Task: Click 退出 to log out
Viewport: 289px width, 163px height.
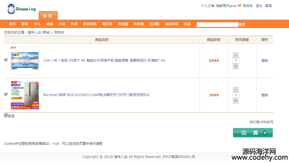Action: 259,6
